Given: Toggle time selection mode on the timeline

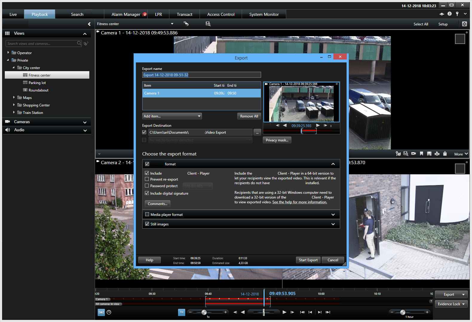Looking at the screenshot, I should pyautogui.click(x=101, y=312).
